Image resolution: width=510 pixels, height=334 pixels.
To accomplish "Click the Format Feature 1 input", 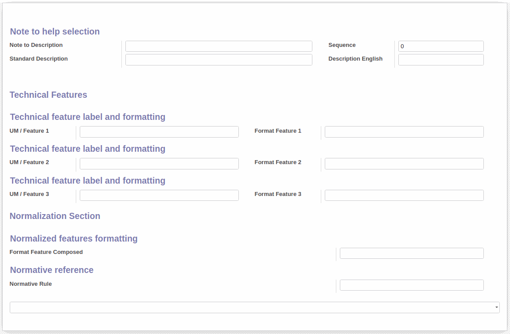I will point(404,132).
